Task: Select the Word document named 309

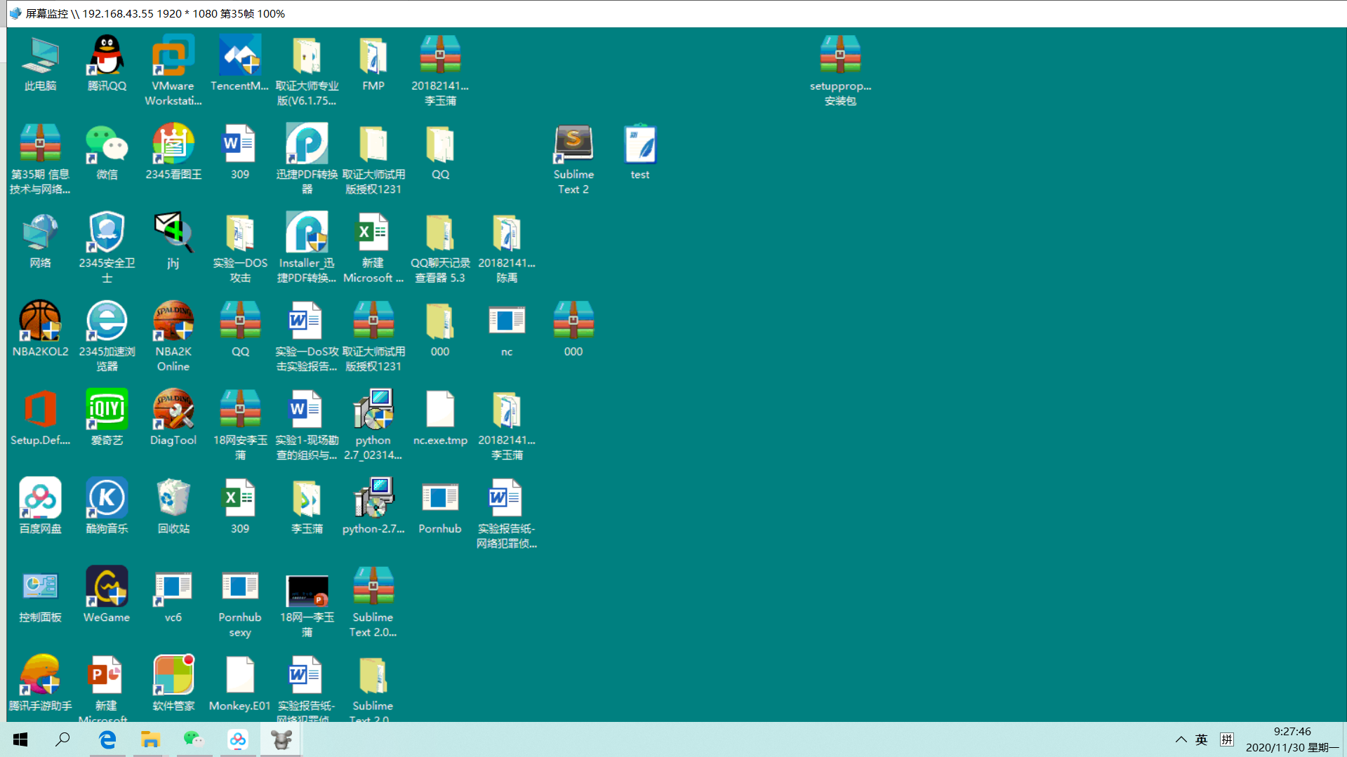Action: pyautogui.click(x=240, y=152)
